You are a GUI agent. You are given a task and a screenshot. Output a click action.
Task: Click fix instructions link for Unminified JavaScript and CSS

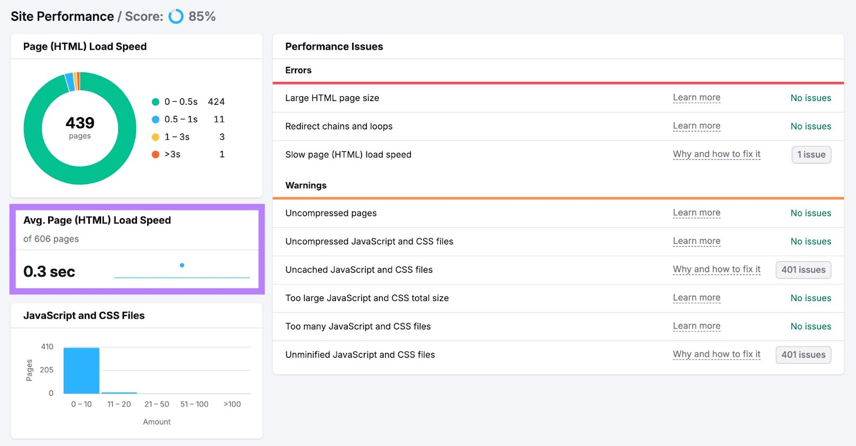716,355
